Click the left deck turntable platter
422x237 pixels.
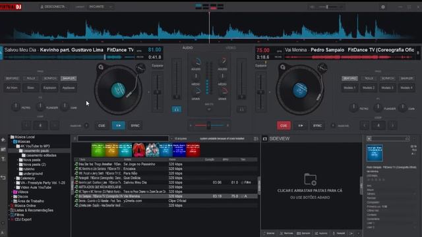coord(118,90)
